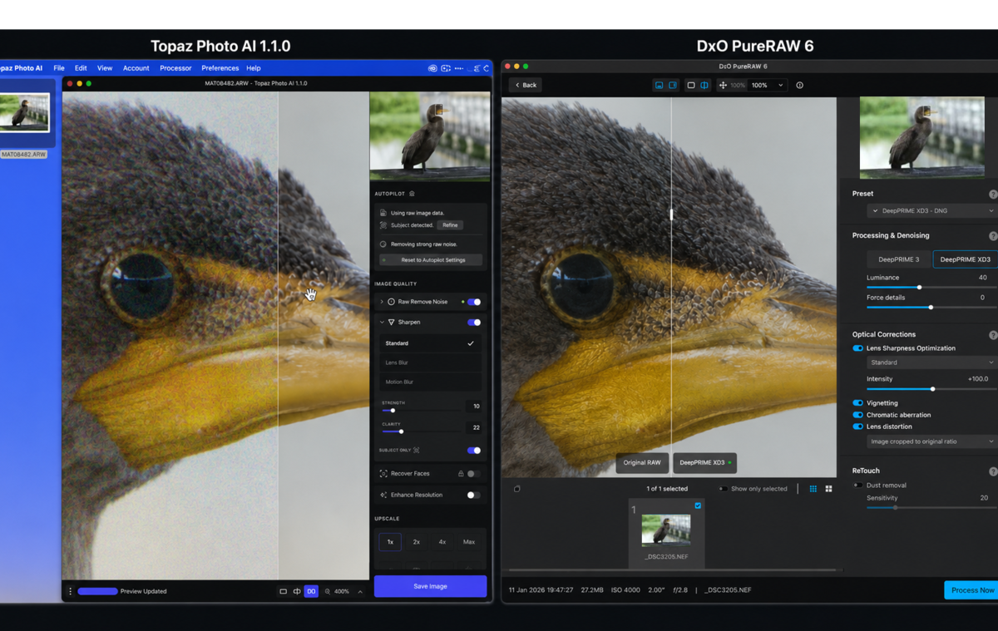This screenshot has width=998, height=631.
Task: Expand the Raw Remove Noise section
Action: coord(382,302)
